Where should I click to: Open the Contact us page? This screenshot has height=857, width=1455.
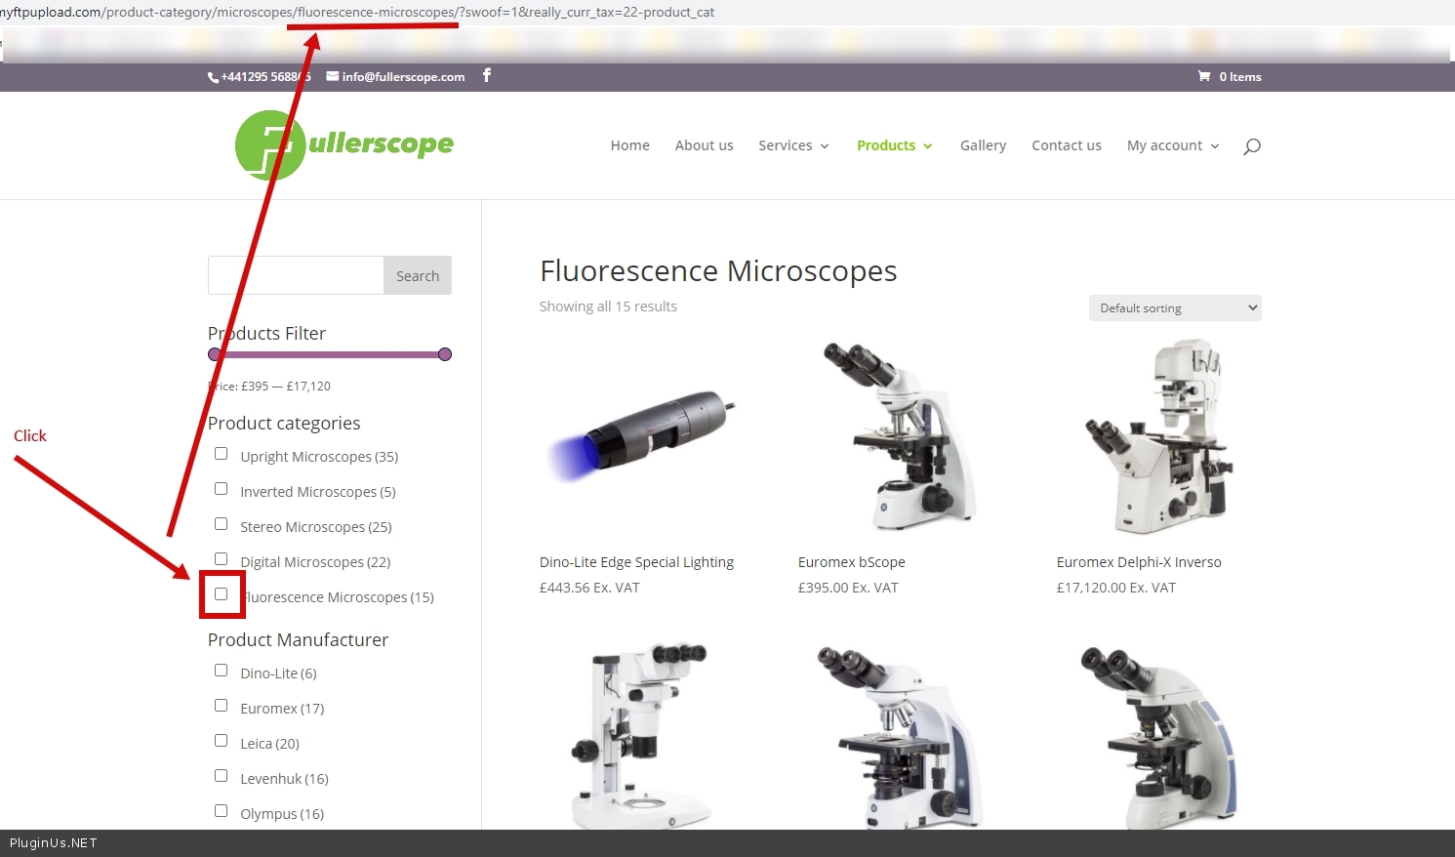pos(1067,145)
